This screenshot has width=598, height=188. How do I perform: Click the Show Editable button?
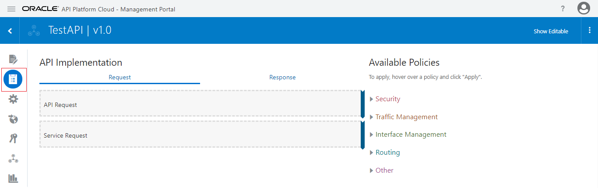click(551, 31)
